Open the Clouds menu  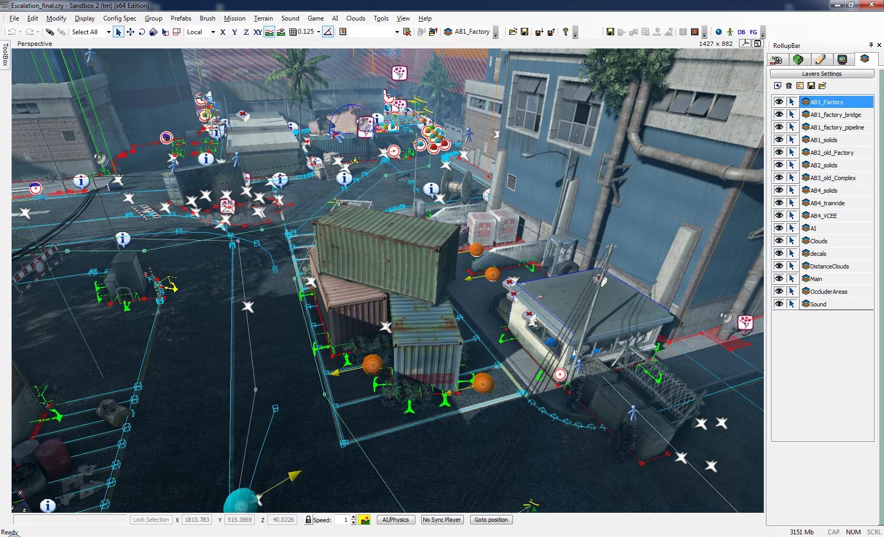[356, 18]
